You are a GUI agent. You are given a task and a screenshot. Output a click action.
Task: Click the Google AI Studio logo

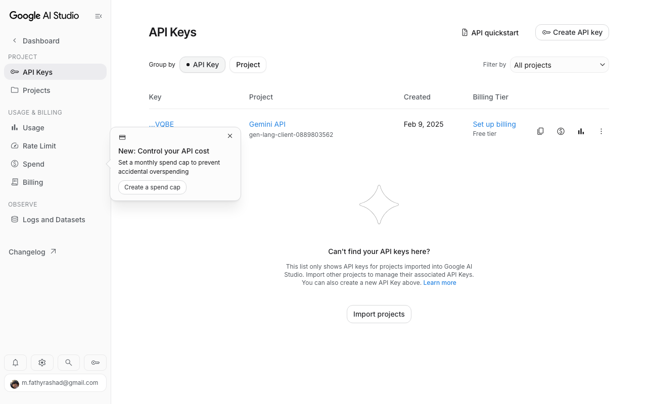(44, 16)
